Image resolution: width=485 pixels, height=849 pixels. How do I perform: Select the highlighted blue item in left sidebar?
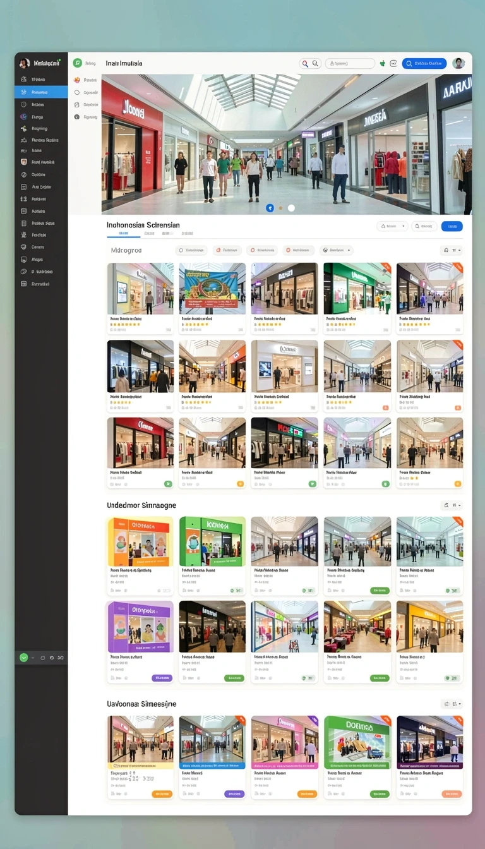click(x=41, y=92)
